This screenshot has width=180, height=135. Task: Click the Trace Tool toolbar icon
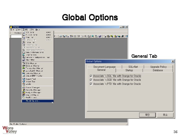tap(71, 36)
